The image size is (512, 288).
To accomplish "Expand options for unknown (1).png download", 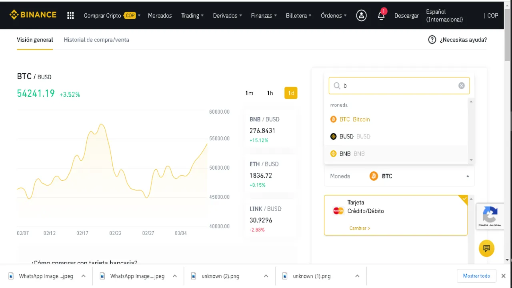I will [357, 276].
